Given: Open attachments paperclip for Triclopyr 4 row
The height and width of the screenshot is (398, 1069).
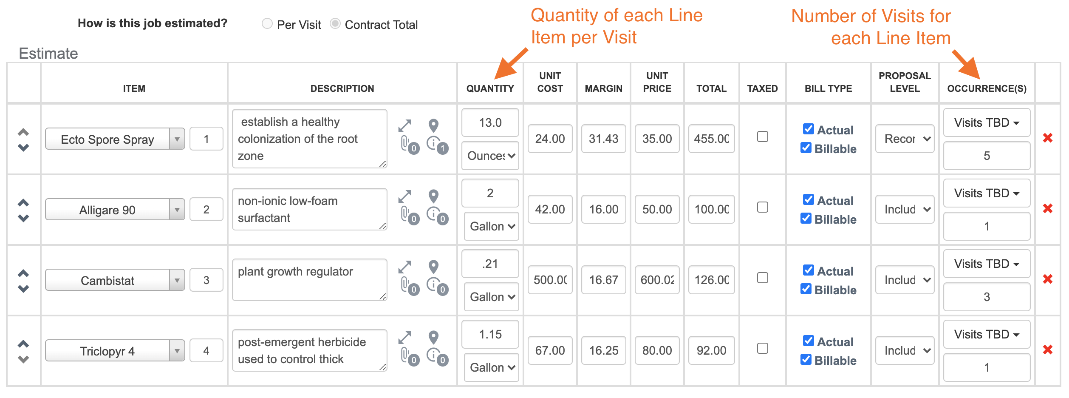Looking at the screenshot, I should [x=410, y=357].
